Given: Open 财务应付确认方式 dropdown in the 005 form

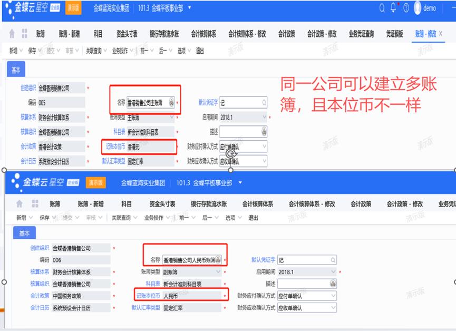Looking at the screenshot, I should click(x=264, y=147).
